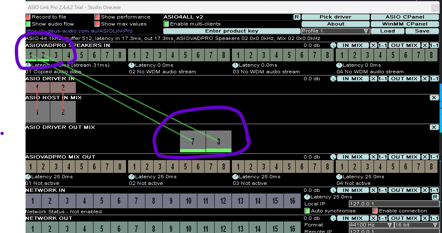Select channel 16 in NETWORK IN
The image size is (442, 233).
[x=292, y=201]
